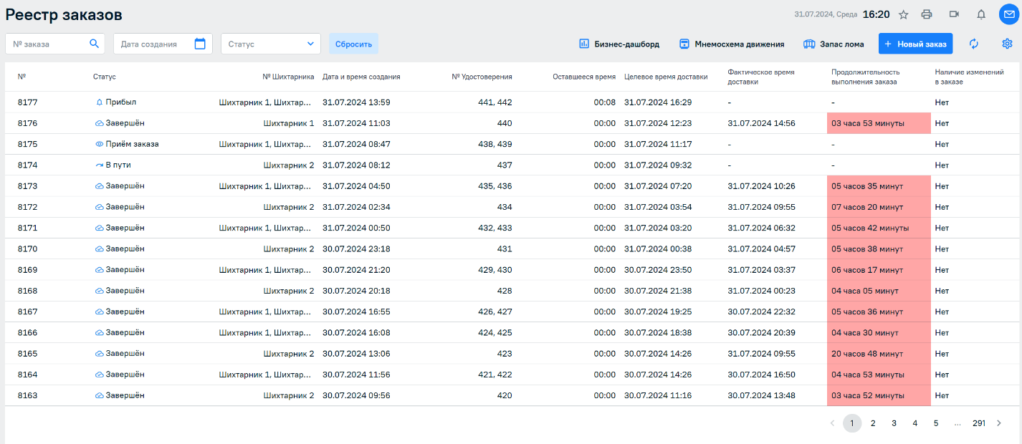Open the blue mail messages icon
The height and width of the screenshot is (444, 1022).
[1009, 14]
